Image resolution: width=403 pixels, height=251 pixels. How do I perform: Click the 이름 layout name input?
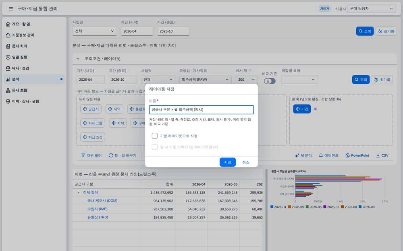(x=201, y=110)
